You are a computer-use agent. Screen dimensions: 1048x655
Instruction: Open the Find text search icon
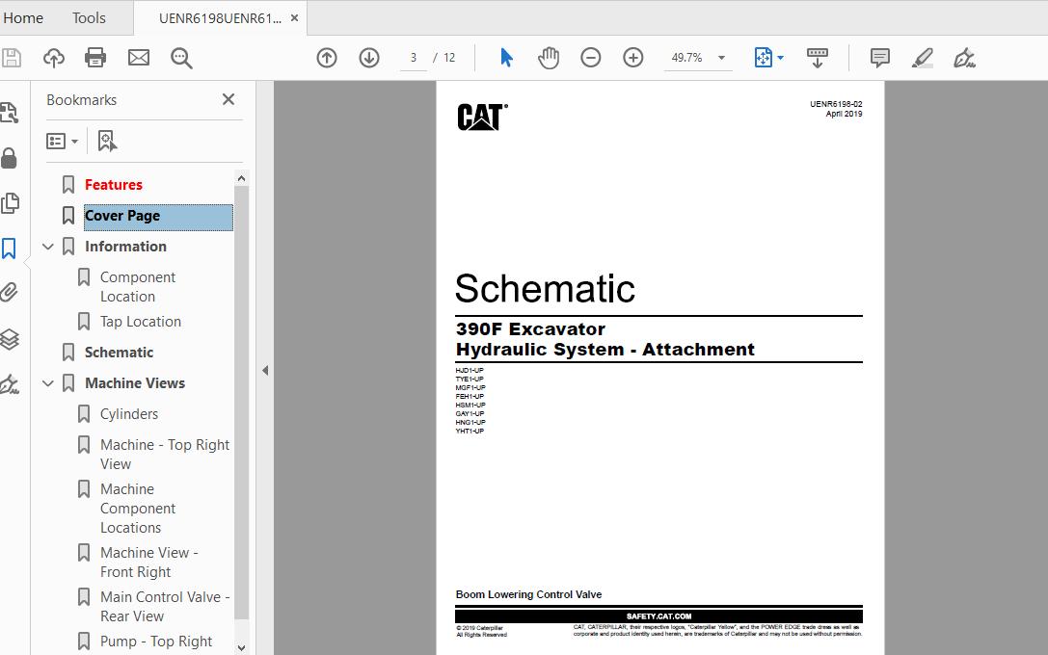tap(181, 58)
